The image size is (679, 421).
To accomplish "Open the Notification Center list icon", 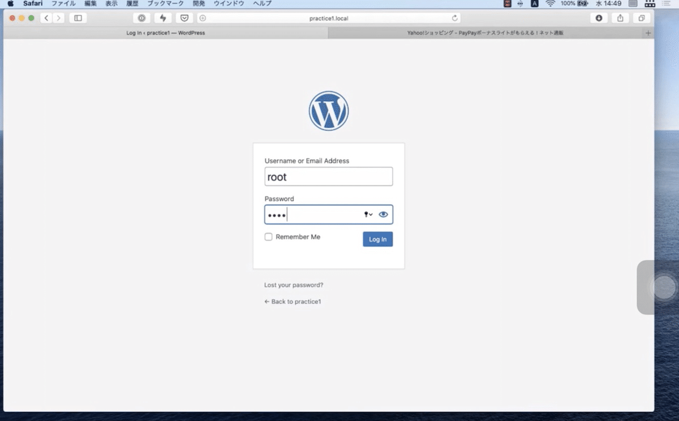I will [x=666, y=3].
